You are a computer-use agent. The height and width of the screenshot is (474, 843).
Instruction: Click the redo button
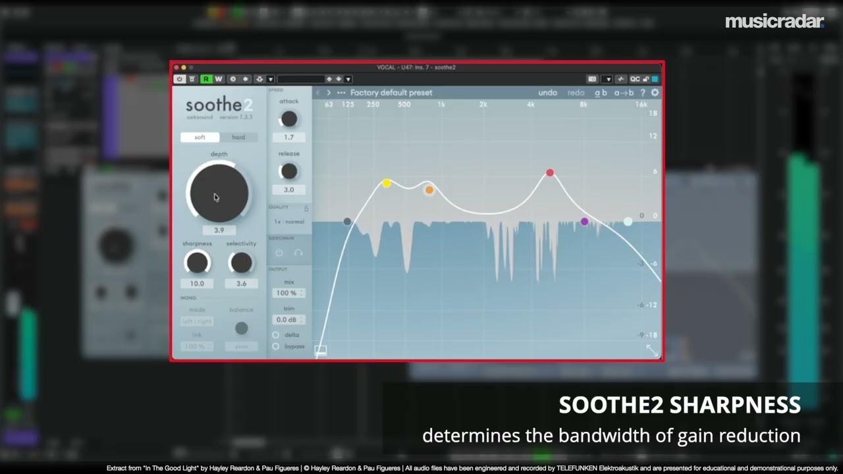(x=576, y=93)
